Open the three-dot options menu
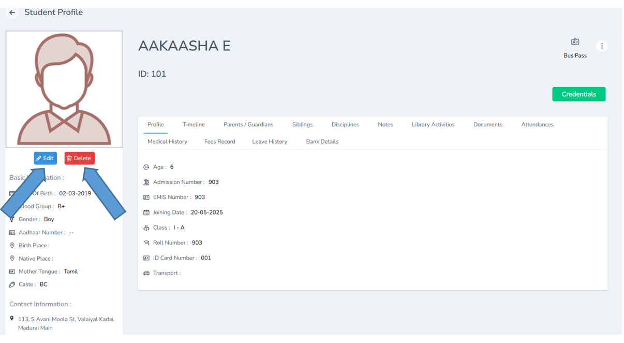 click(602, 46)
